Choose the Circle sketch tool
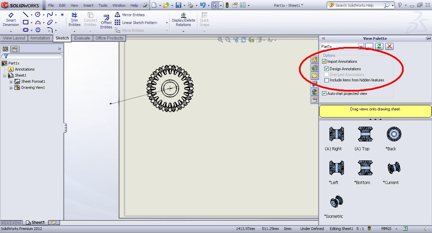 click(38, 15)
